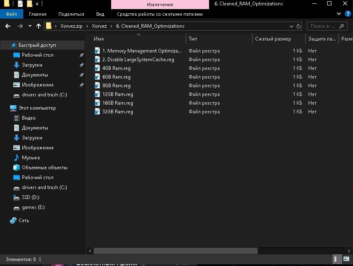
Task: Select the 4GB Ram.reg file
Action: [x=117, y=68]
